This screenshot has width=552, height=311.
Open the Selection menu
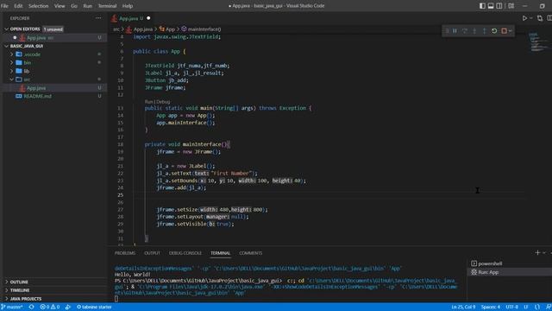38,6
